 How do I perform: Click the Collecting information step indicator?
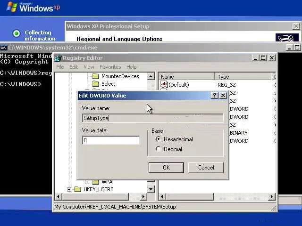17,33
